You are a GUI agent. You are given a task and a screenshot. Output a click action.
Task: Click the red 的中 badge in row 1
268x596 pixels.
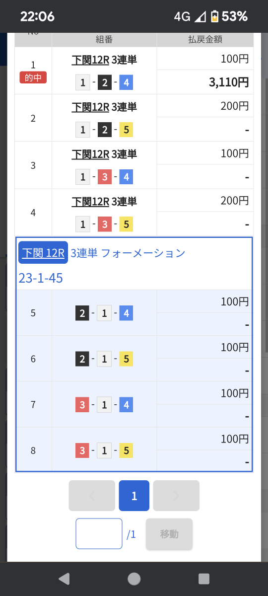coord(33,77)
